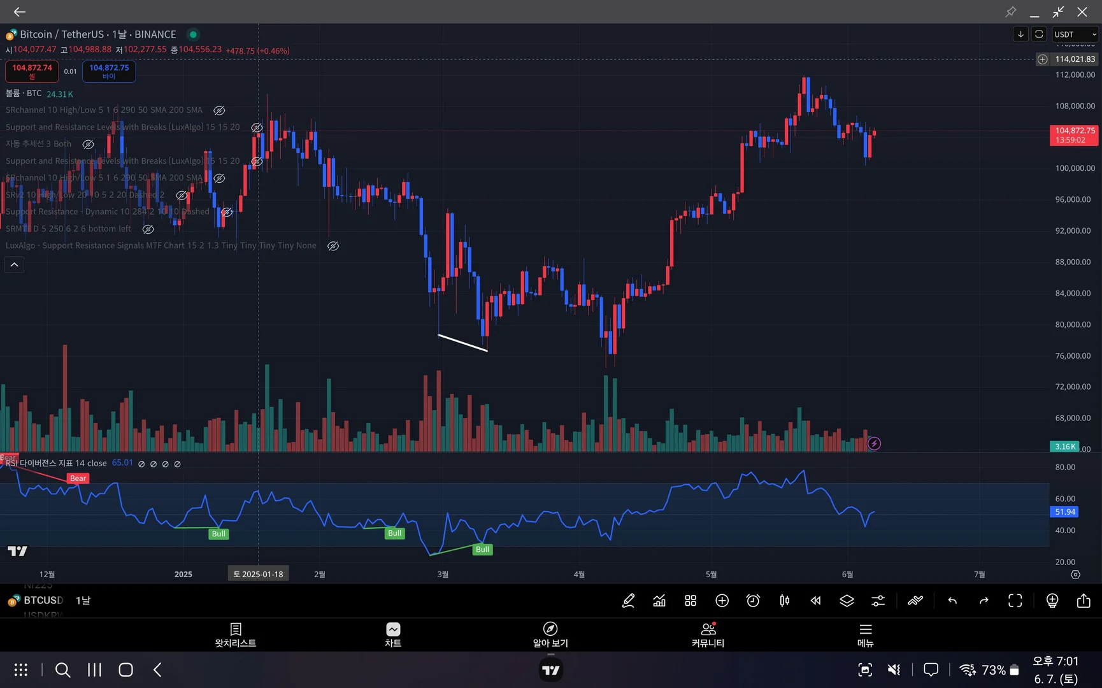Share the chart via share icon
This screenshot has height=688, width=1102.
click(1084, 601)
